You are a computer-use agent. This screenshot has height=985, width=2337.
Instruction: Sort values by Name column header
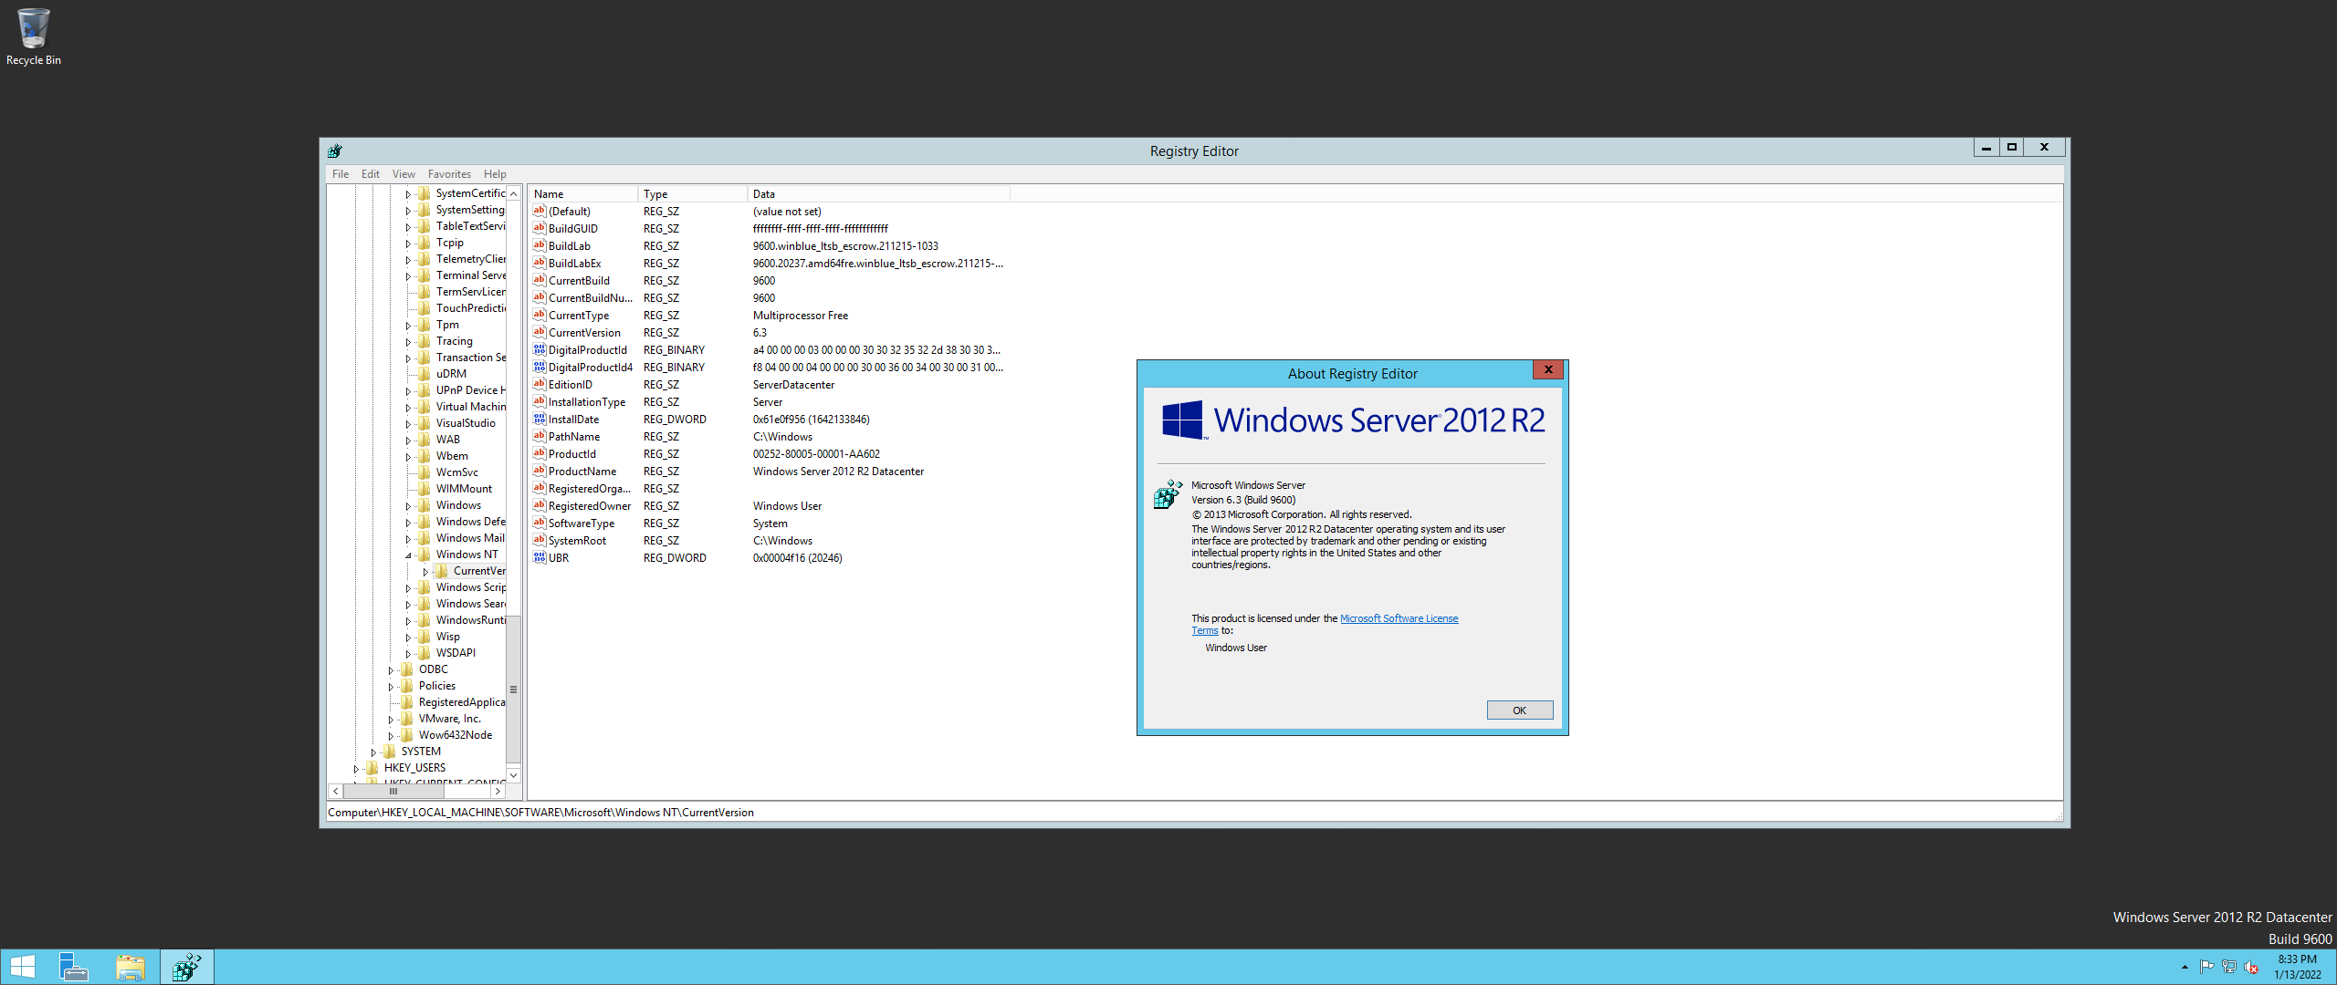click(582, 194)
